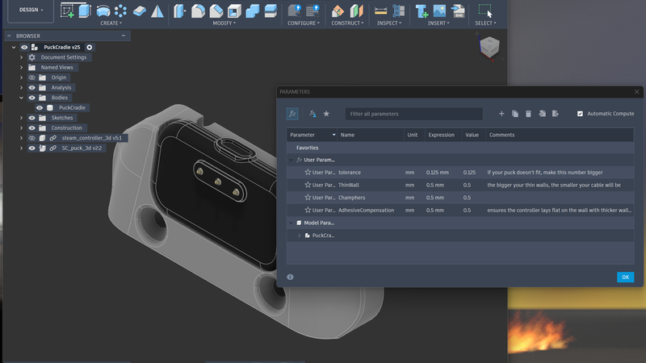Screen dimensions: 646x363
Task: Toggle visibility of Origin folder
Action: pyautogui.click(x=31, y=77)
